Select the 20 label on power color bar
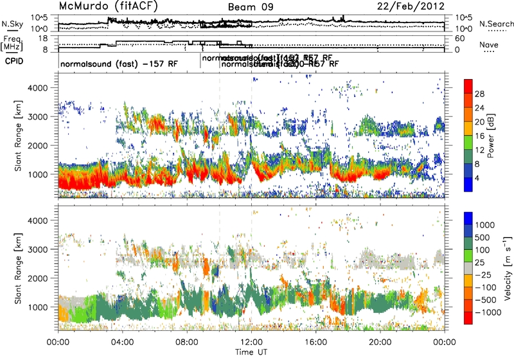The width and height of the screenshot is (514, 356). click(x=479, y=122)
